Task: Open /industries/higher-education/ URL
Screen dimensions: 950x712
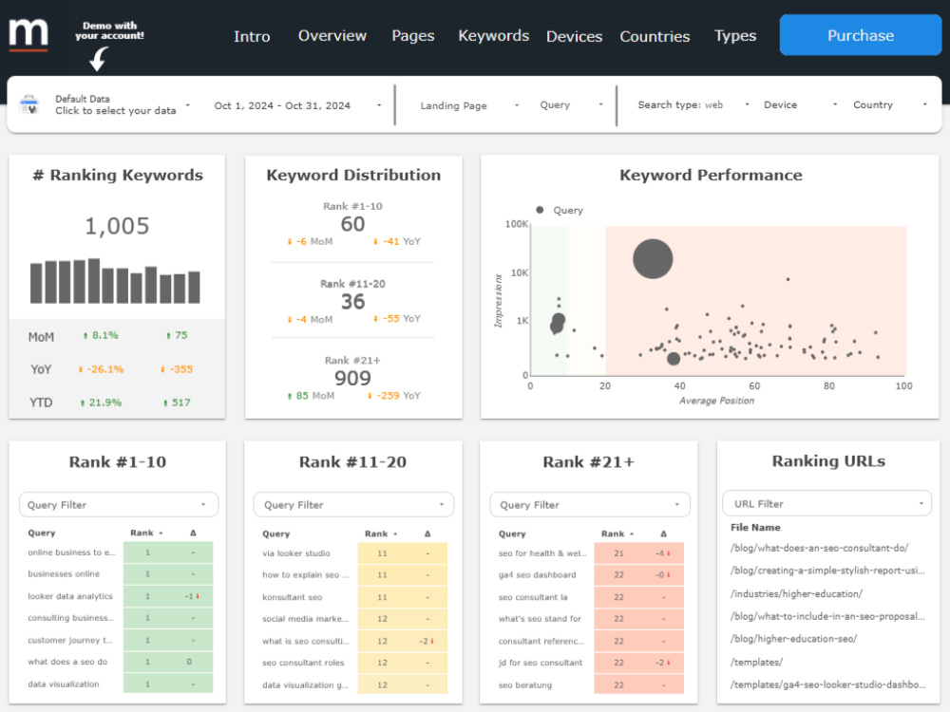Action: click(x=796, y=594)
